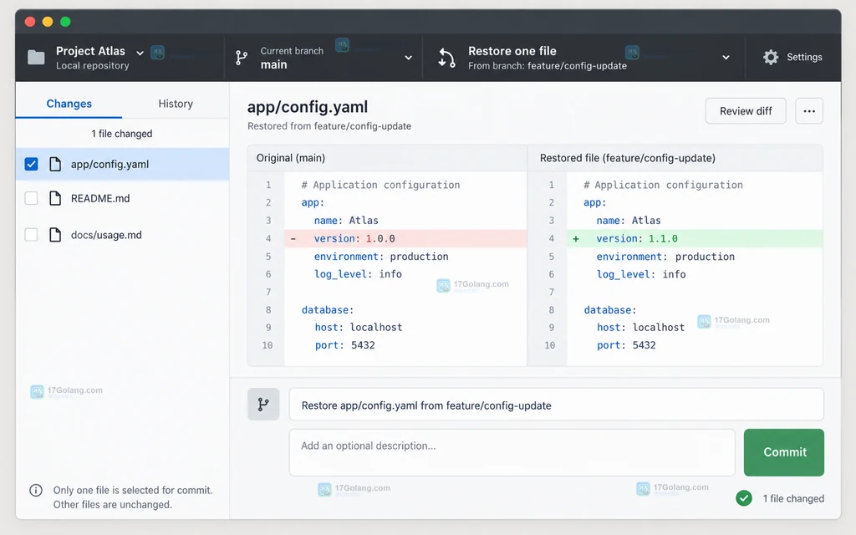Check the docs/usage.md checkbox
Image resolution: width=856 pixels, height=535 pixels.
[x=31, y=235]
